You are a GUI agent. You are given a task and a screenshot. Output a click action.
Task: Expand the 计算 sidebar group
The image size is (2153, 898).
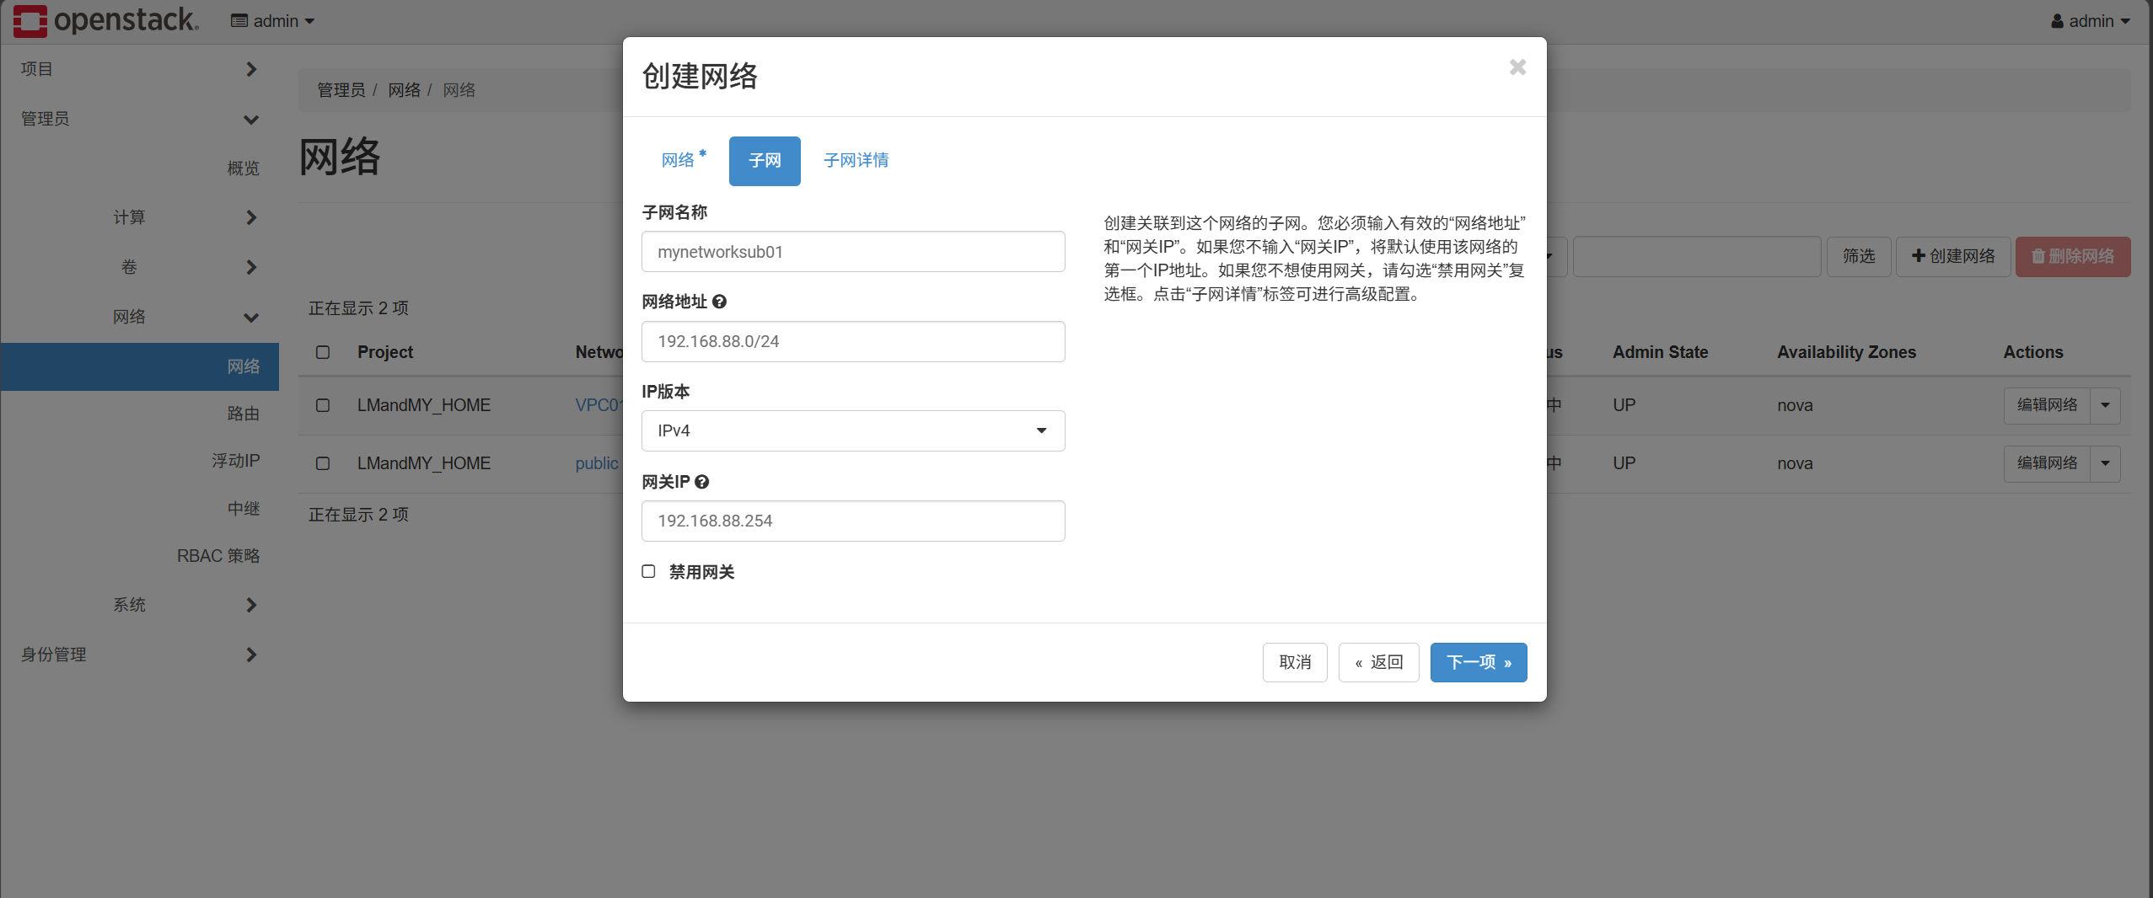139,217
